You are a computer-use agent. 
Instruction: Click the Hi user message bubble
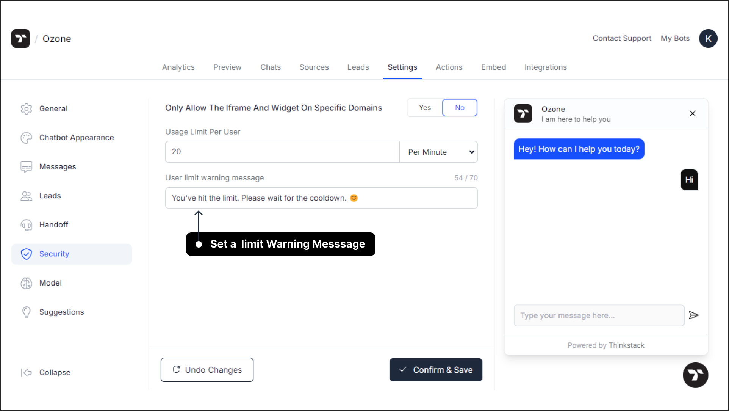pyautogui.click(x=689, y=180)
